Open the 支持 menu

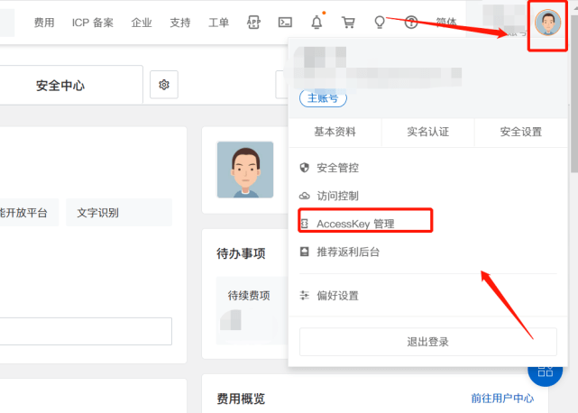point(180,23)
